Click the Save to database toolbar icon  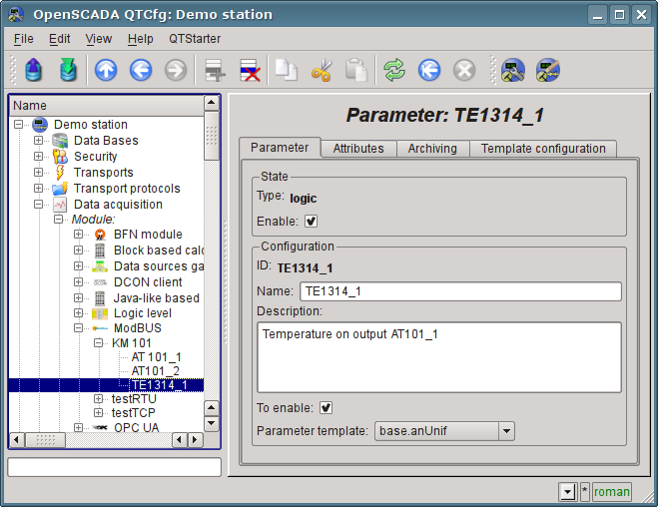[x=69, y=70]
